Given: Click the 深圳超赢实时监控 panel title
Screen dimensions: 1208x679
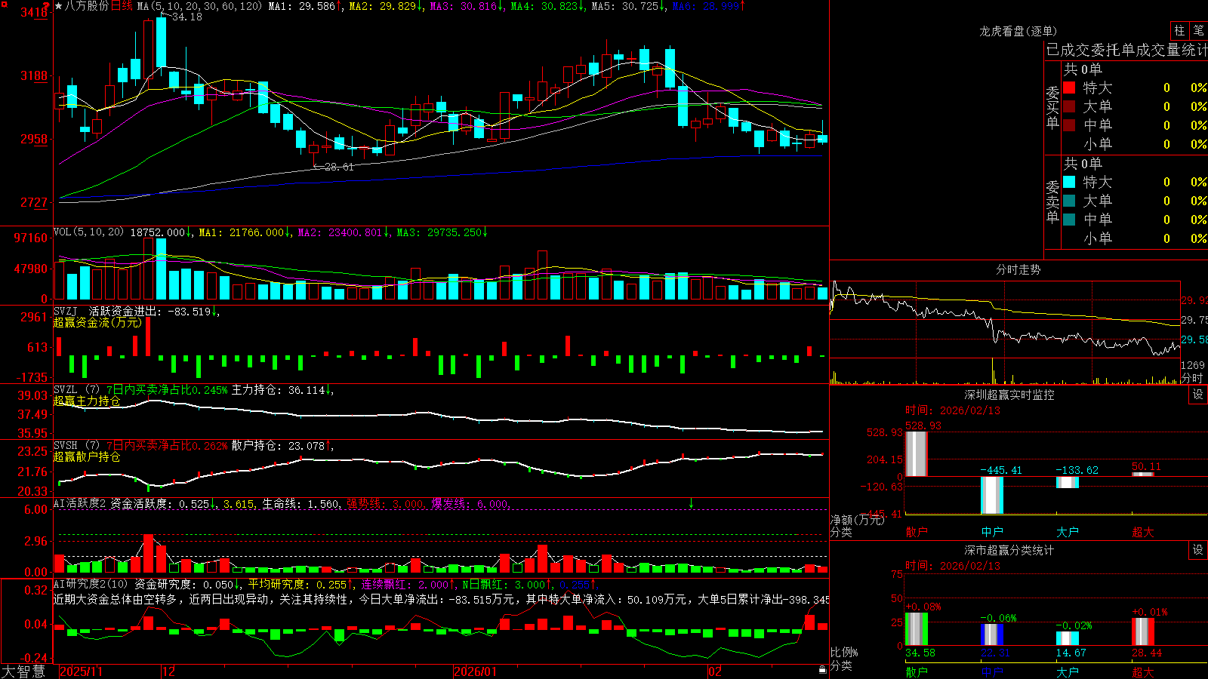Looking at the screenshot, I should [x=1009, y=395].
